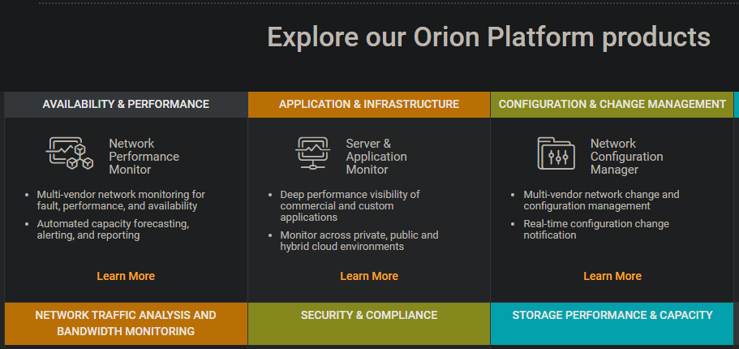Open Learn More under Server & Application Monitor
The image size is (739, 349).
tap(369, 276)
